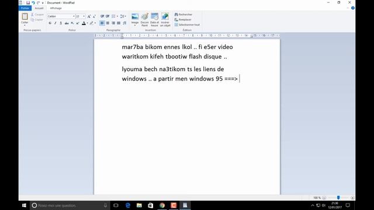374x210 pixels.
Task: Toggle strikethrough formatting
Action: (x=67, y=23)
